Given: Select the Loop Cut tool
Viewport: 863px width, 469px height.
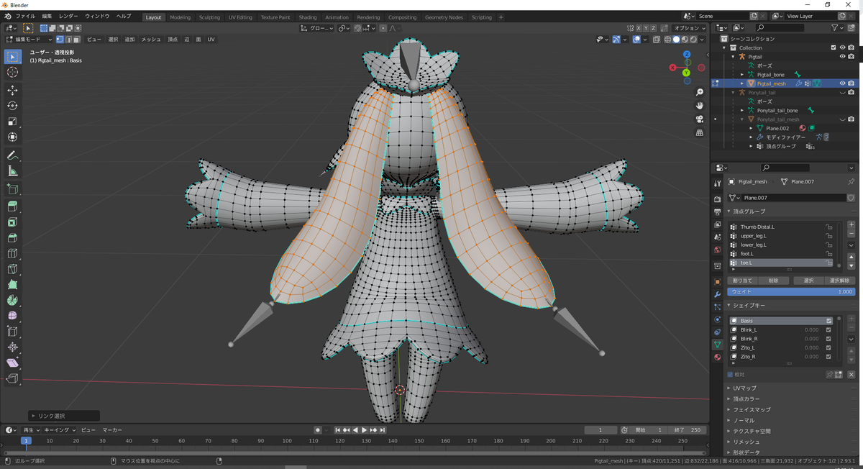Looking at the screenshot, I should [12, 253].
